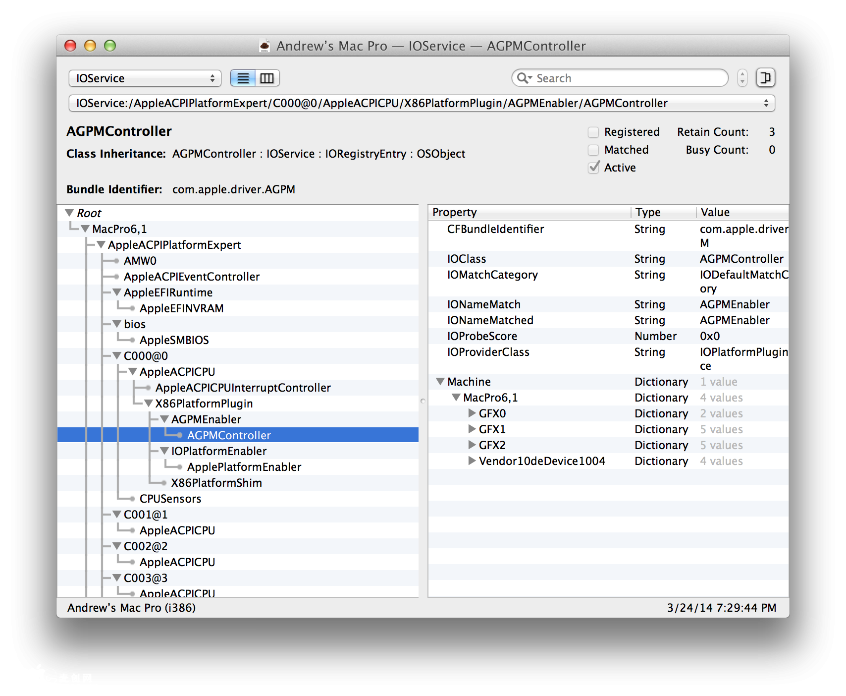Click the search results stepper arrows
The height and width of the screenshot is (696, 846).
pos(742,78)
